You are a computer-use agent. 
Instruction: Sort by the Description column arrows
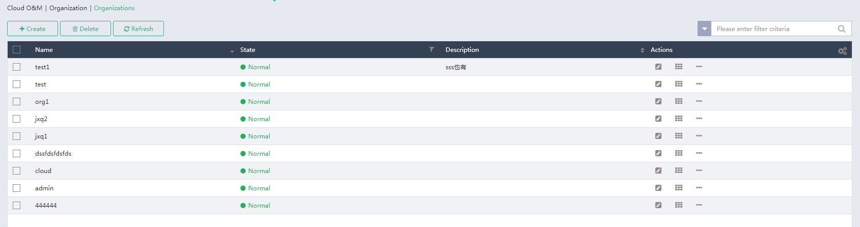coord(642,50)
